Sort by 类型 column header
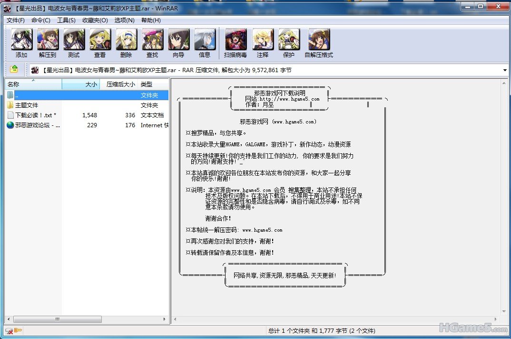Image resolution: width=511 pixels, height=339 pixels. [x=153, y=84]
